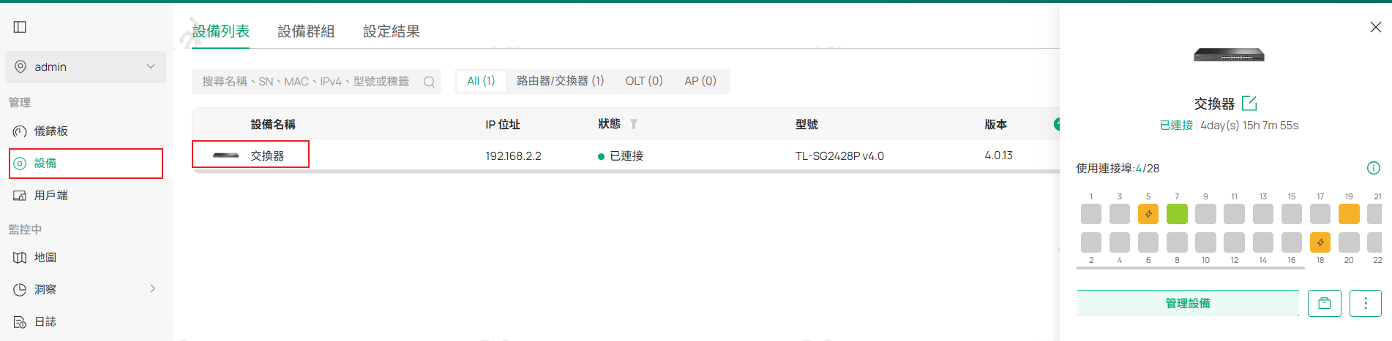Screen dimensions: 1392x341
Task: Click the 已連接 status in detail panel
Action: [x=1176, y=126]
